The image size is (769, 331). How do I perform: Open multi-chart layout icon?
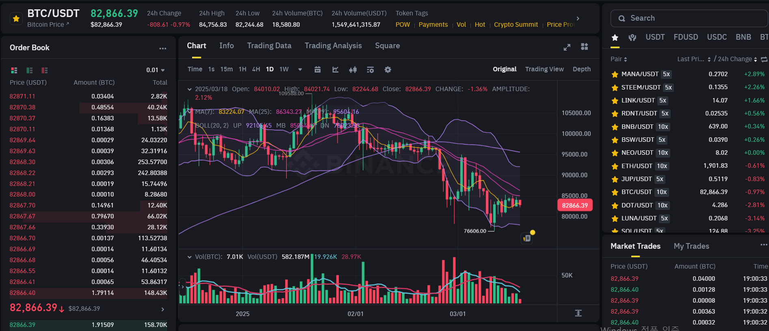coord(585,47)
